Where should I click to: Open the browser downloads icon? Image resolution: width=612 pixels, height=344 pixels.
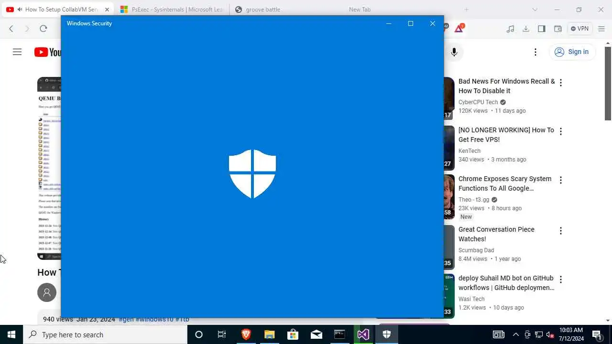point(526,29)
